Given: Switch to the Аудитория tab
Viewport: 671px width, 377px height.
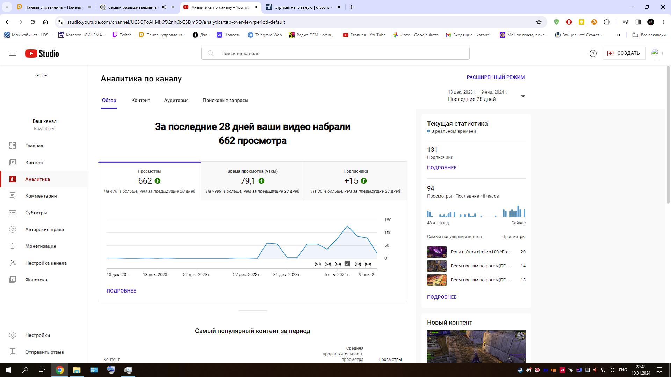Looking at the screenshot, I should 176,101.
